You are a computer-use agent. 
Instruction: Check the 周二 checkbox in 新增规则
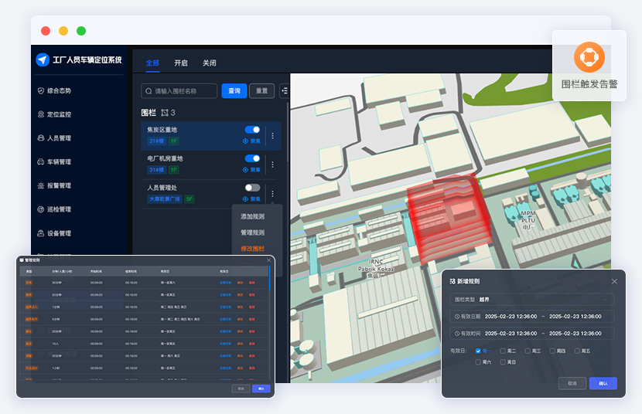tap(503, 351)
